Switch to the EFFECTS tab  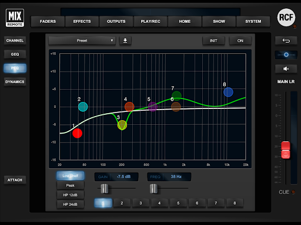point(82,22)
